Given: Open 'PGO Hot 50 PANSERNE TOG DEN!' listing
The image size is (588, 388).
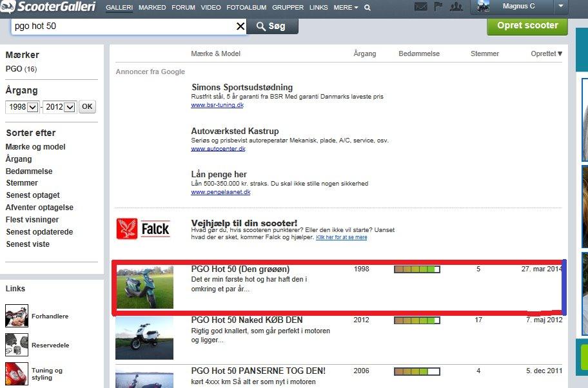Looking at the screenshot, I should point(259,371).
